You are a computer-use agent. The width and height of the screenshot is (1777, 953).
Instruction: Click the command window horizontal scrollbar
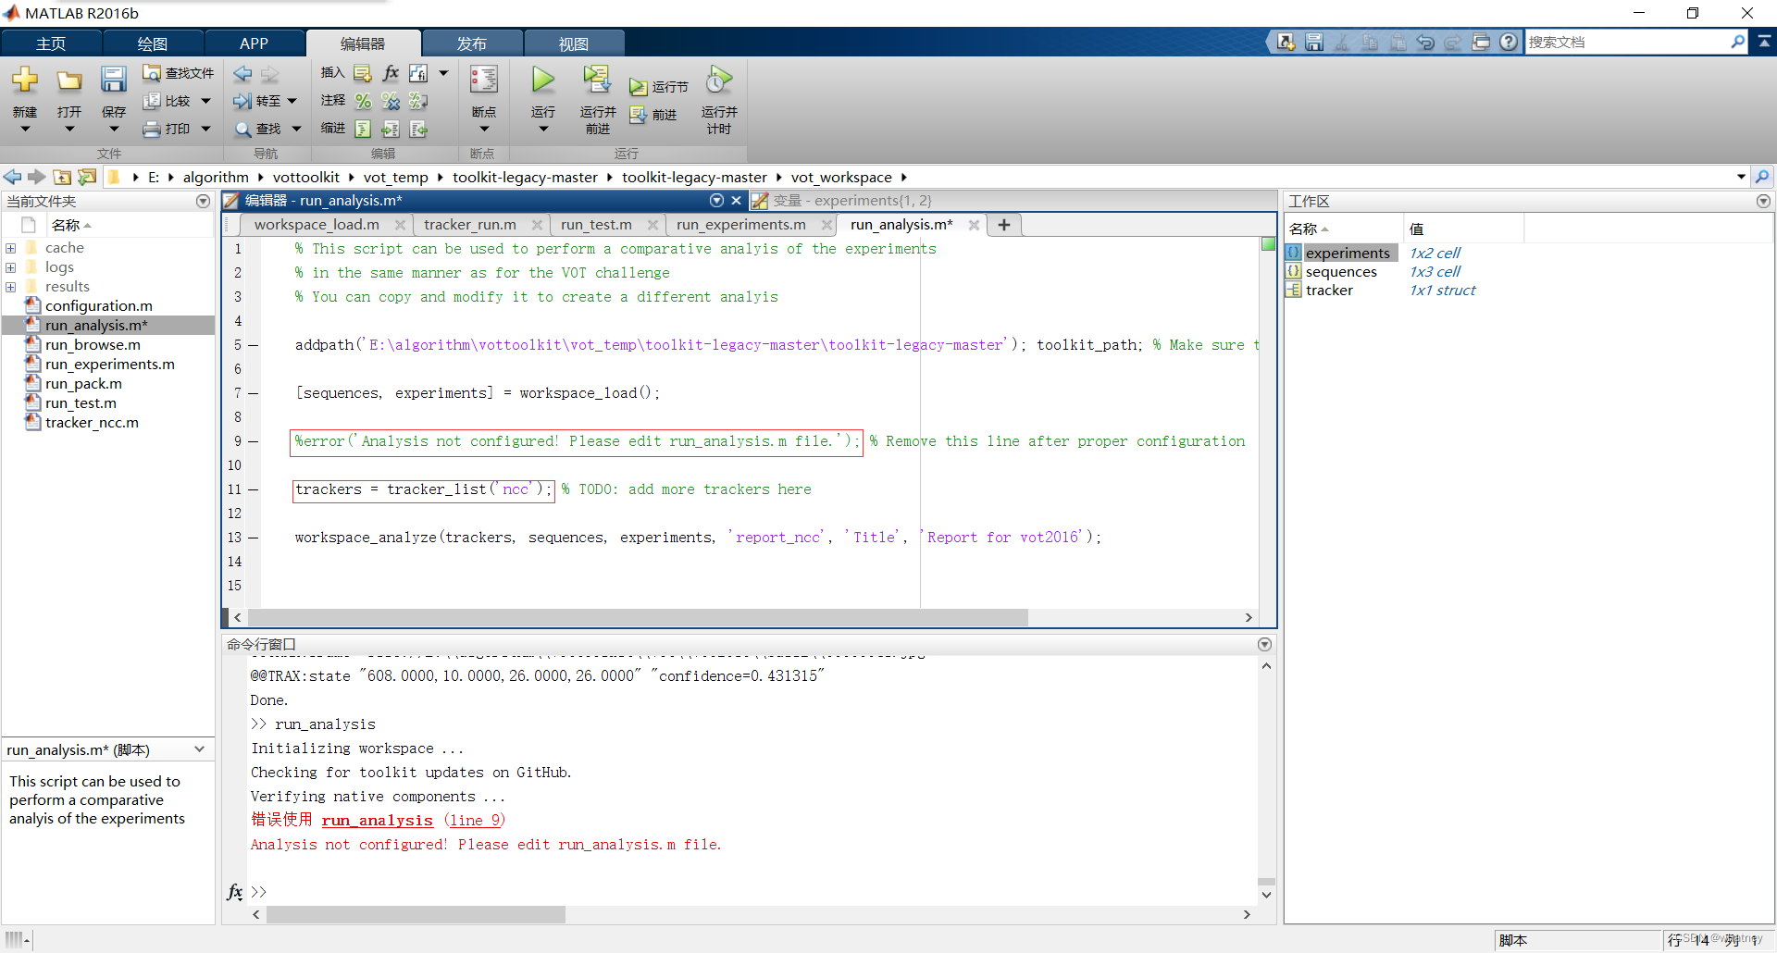pos(416,914)
